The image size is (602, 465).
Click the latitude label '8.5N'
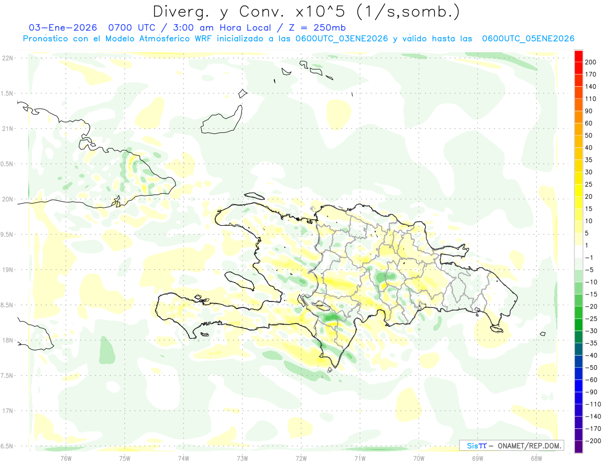point(8,305)
